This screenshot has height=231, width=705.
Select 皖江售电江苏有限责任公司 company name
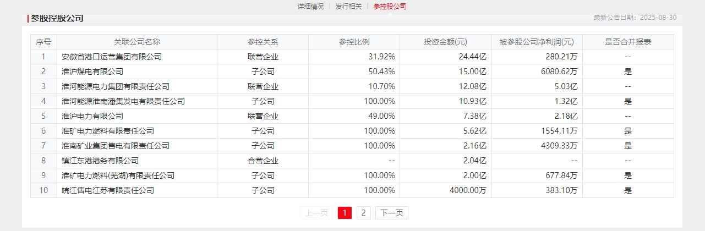(108, 190)
